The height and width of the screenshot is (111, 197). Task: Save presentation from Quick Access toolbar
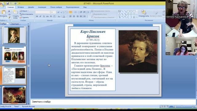pyautogui.click(x=7, y=3)
